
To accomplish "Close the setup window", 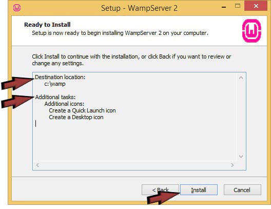I will [x=256, y=6].
